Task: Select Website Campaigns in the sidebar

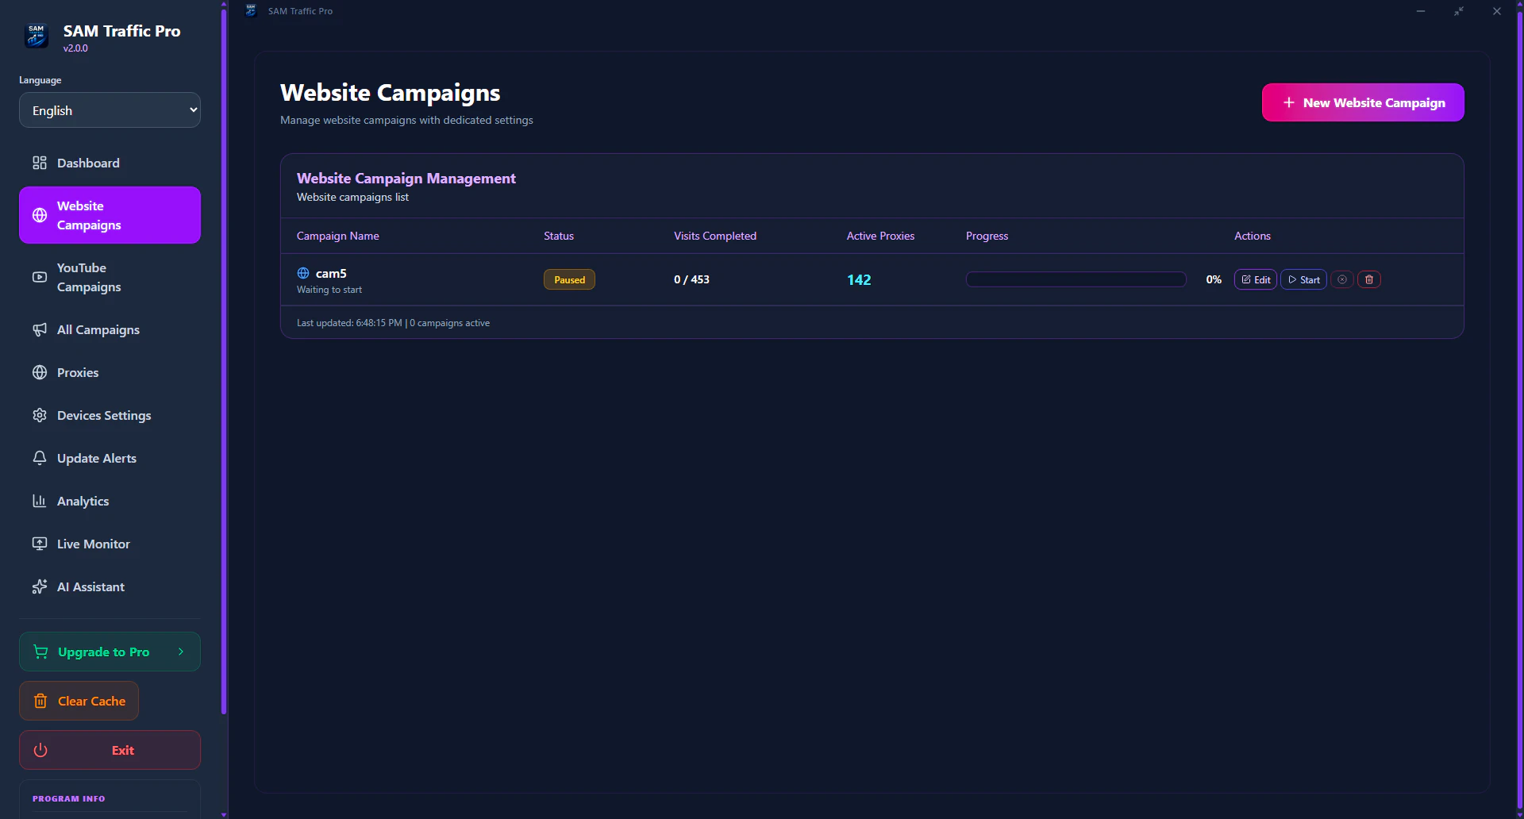Action: (x=109, y=214)
